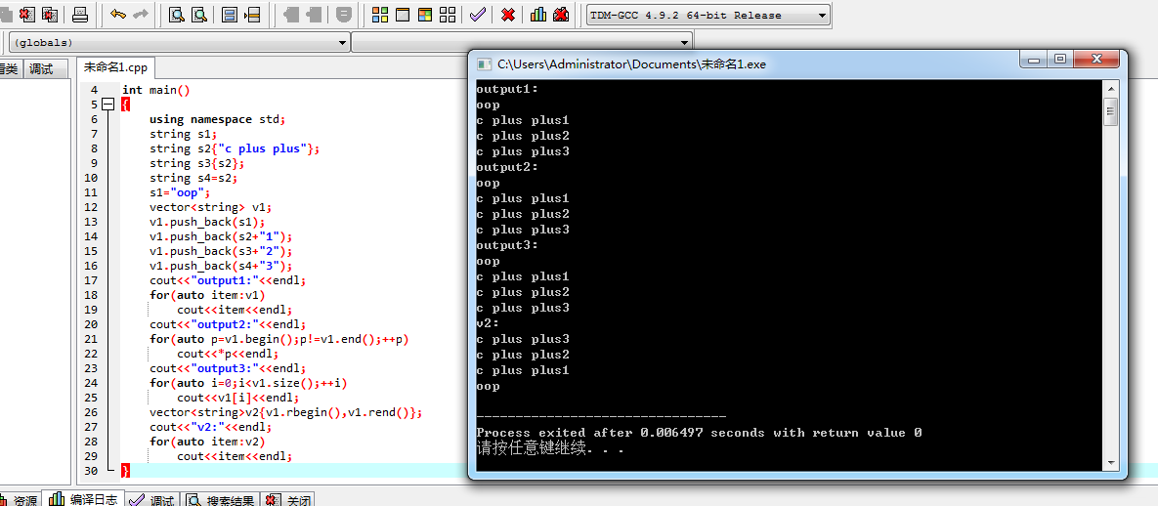Open the 编译日志 bottom tab
The width and height of the screenshot is (1158, 506).
[83, 499]
